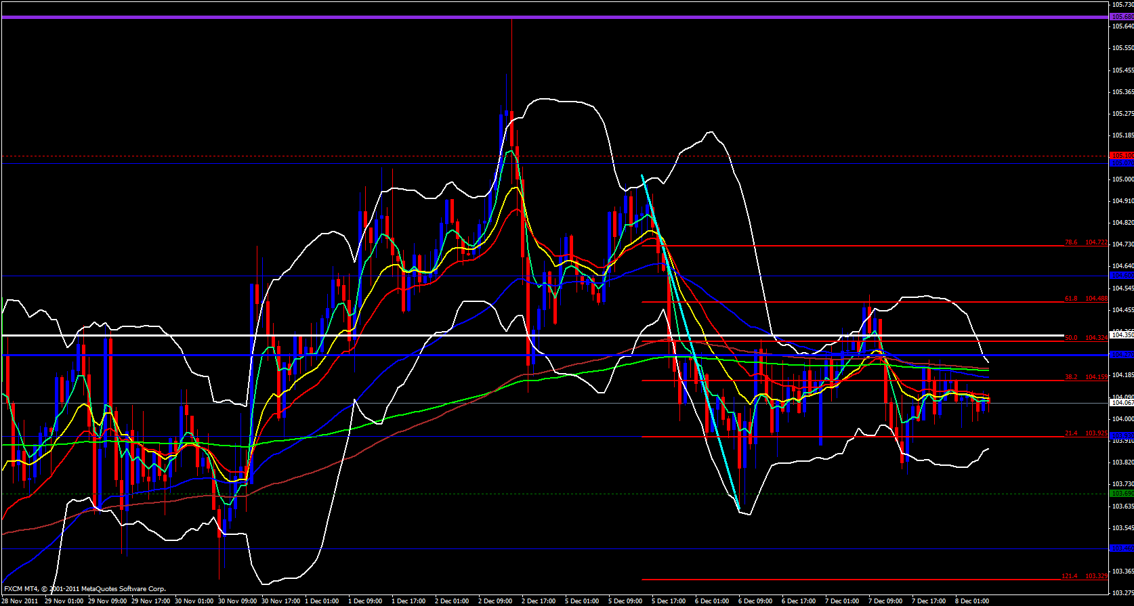Select the blue 103.460 price tag
This screenshot has height=606, width=1134.
pos(1121,548)
